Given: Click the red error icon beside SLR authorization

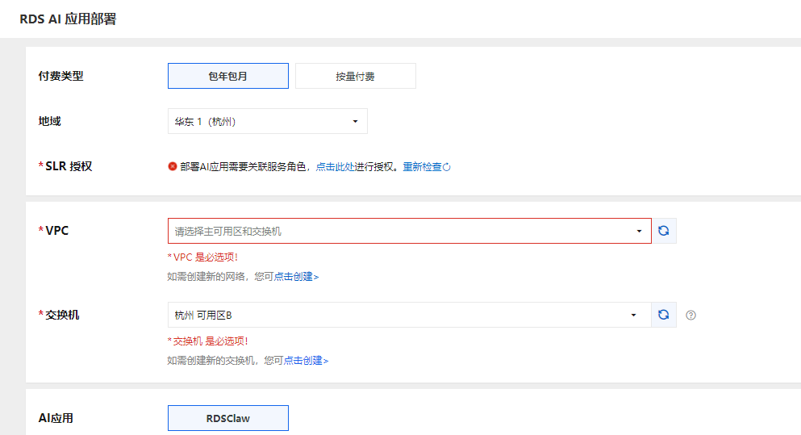Looking at the screenshot, I should point(172,166).
